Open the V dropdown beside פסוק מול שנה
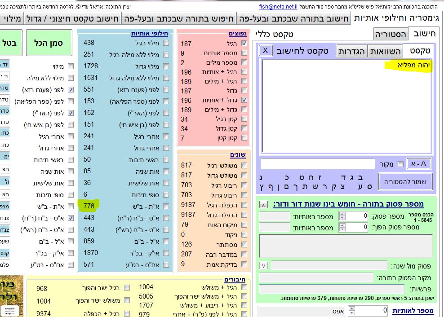Screen dimensions: 444x317 (x=264, y=265)
